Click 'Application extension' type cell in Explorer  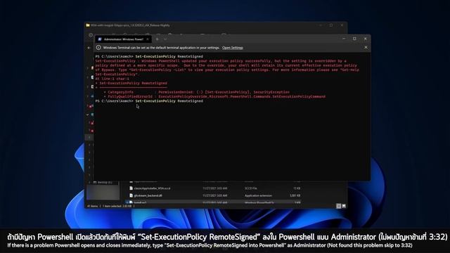point(258,195)
